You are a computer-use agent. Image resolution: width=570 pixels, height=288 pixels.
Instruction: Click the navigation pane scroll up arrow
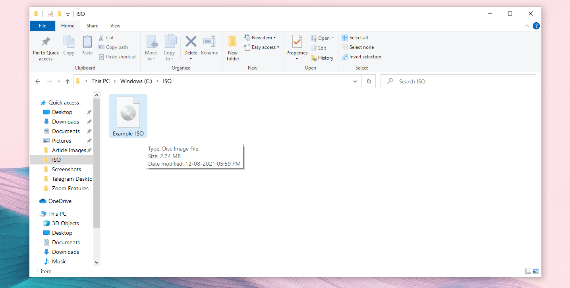coord(97,95)
